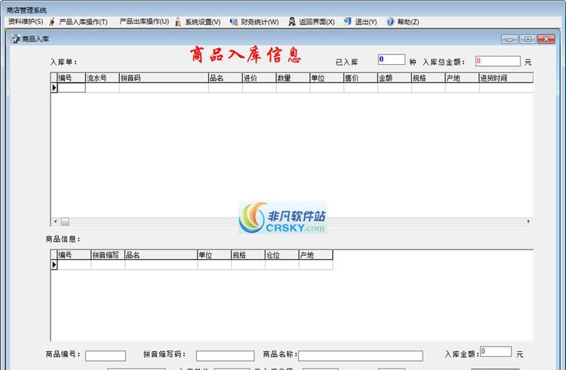Click 产地 column header in upper table
The height and width of the screenshot is (370, 566).
pos(462,78)
